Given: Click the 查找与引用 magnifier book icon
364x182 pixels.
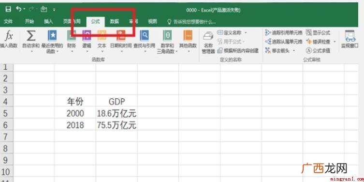Looking at the screenshot, I should (x=144, y=35).
